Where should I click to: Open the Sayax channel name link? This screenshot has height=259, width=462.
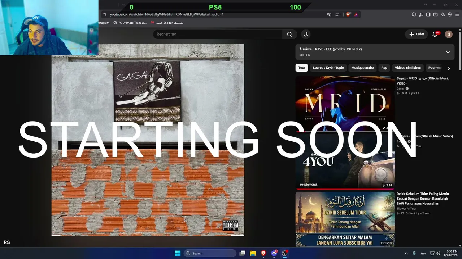[x=401, y=88]
